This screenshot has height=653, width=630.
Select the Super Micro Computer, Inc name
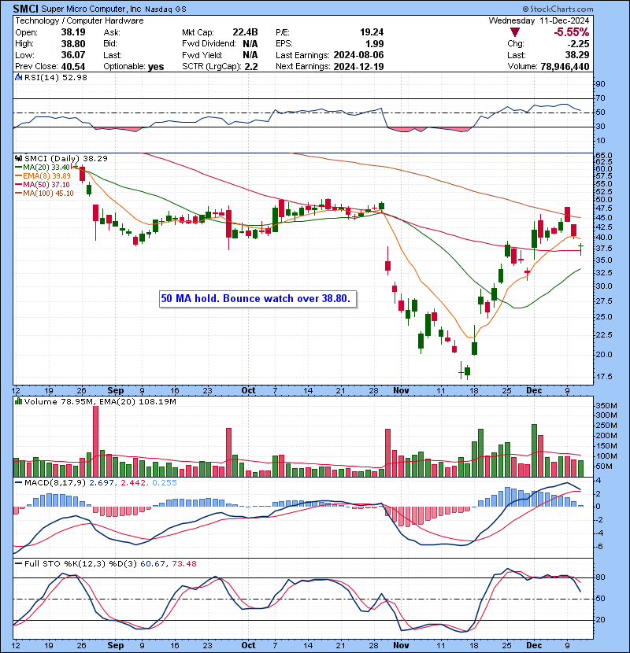click(x=91, y=9)
